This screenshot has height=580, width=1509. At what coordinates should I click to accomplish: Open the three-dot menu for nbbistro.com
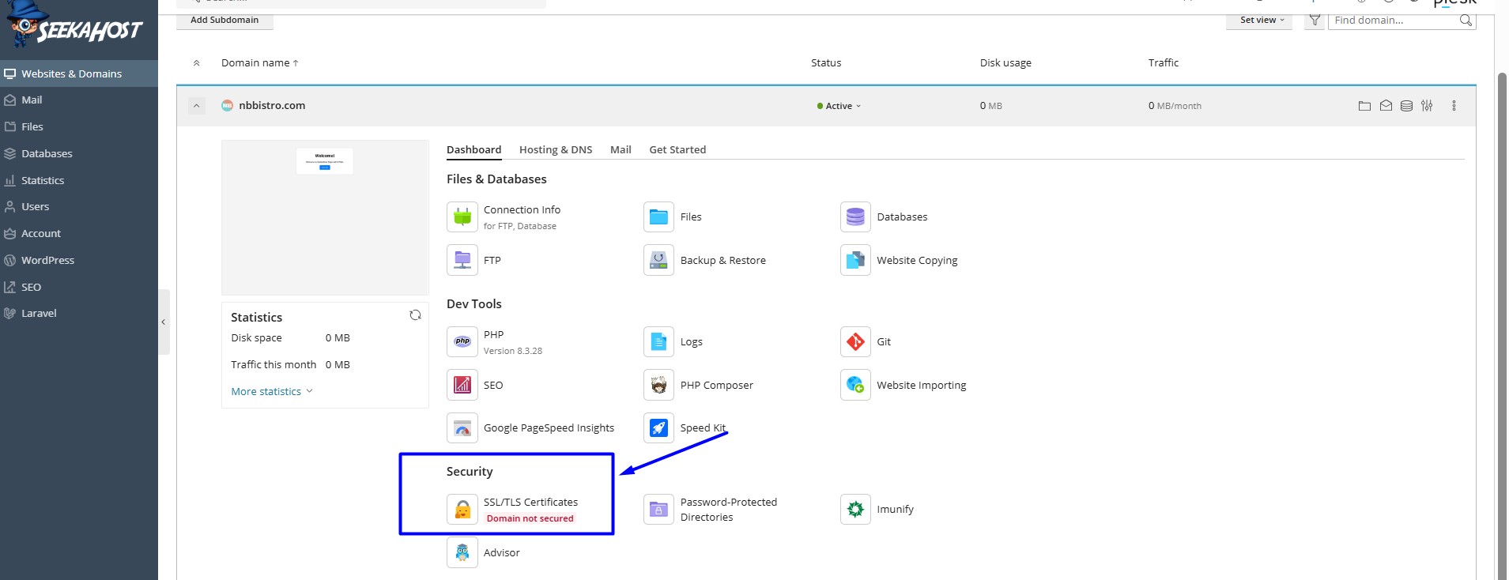(x=1454, y=106)
